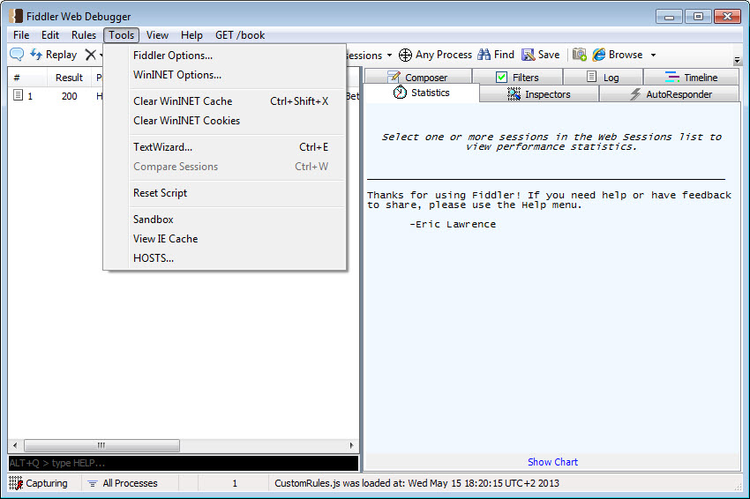Launch TextWizard from the menu
The image size is (750, 499).
coord(224,147)
